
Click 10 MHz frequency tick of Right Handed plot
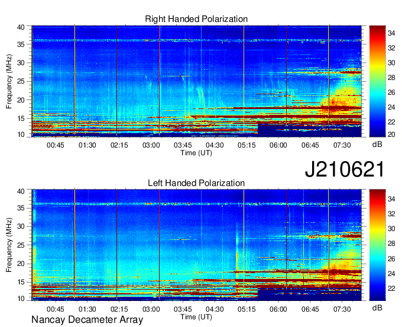click(x=21, y=134)
